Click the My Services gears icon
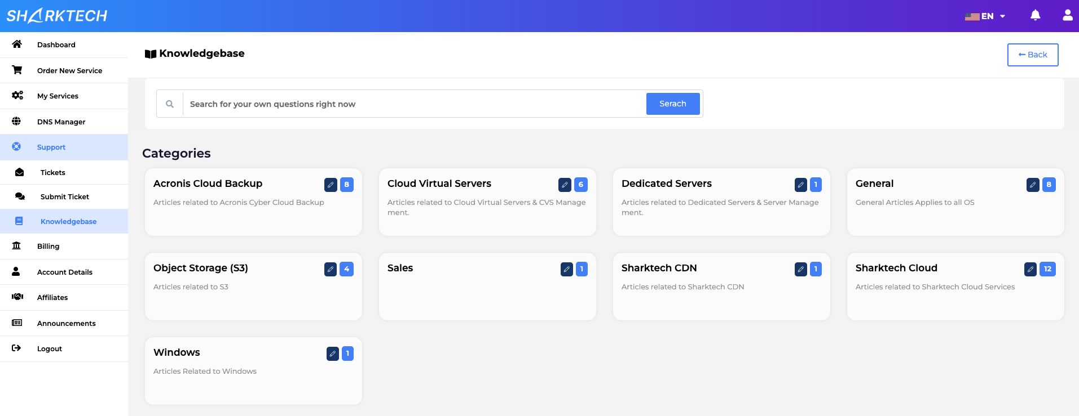 (17, 96)
